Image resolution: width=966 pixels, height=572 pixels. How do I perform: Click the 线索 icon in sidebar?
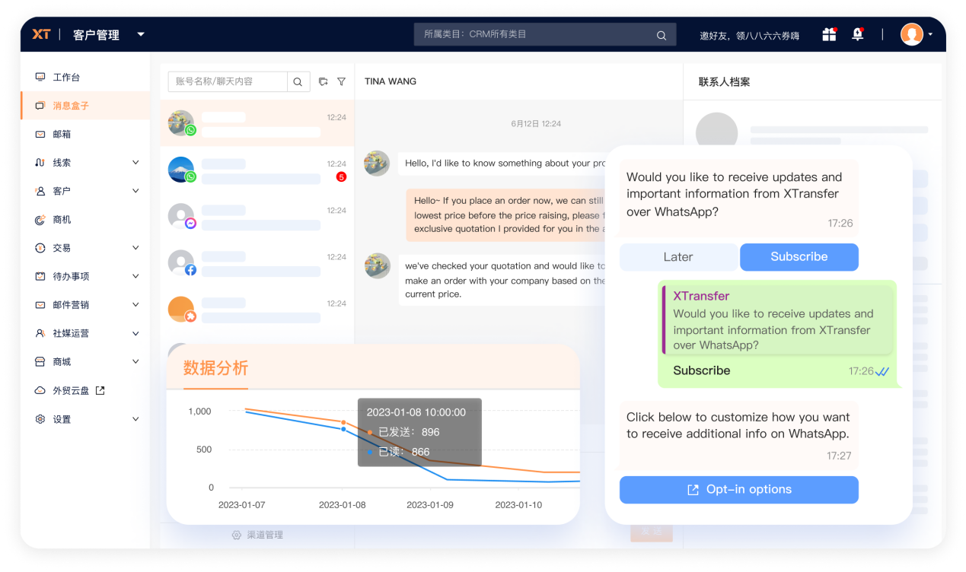tap(40, 163)
